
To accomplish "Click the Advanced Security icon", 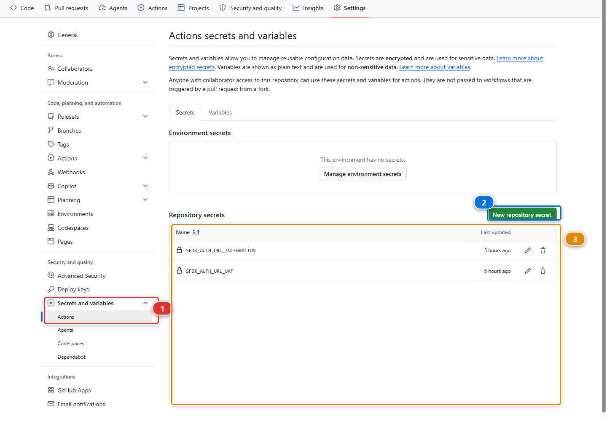I will coord(51,276).
